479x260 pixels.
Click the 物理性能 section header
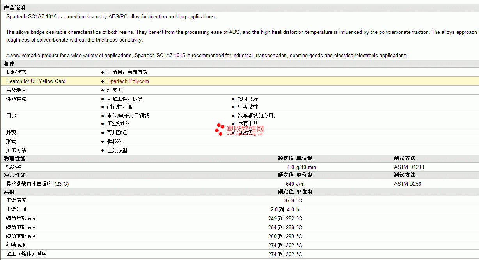[14, 158]
